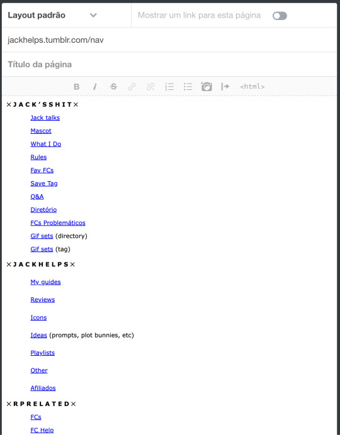The width and height of the screenshot is (340, 435).
Task: Toggle 'Mostrar um link para esta página' switch
Action: (280, 16)
